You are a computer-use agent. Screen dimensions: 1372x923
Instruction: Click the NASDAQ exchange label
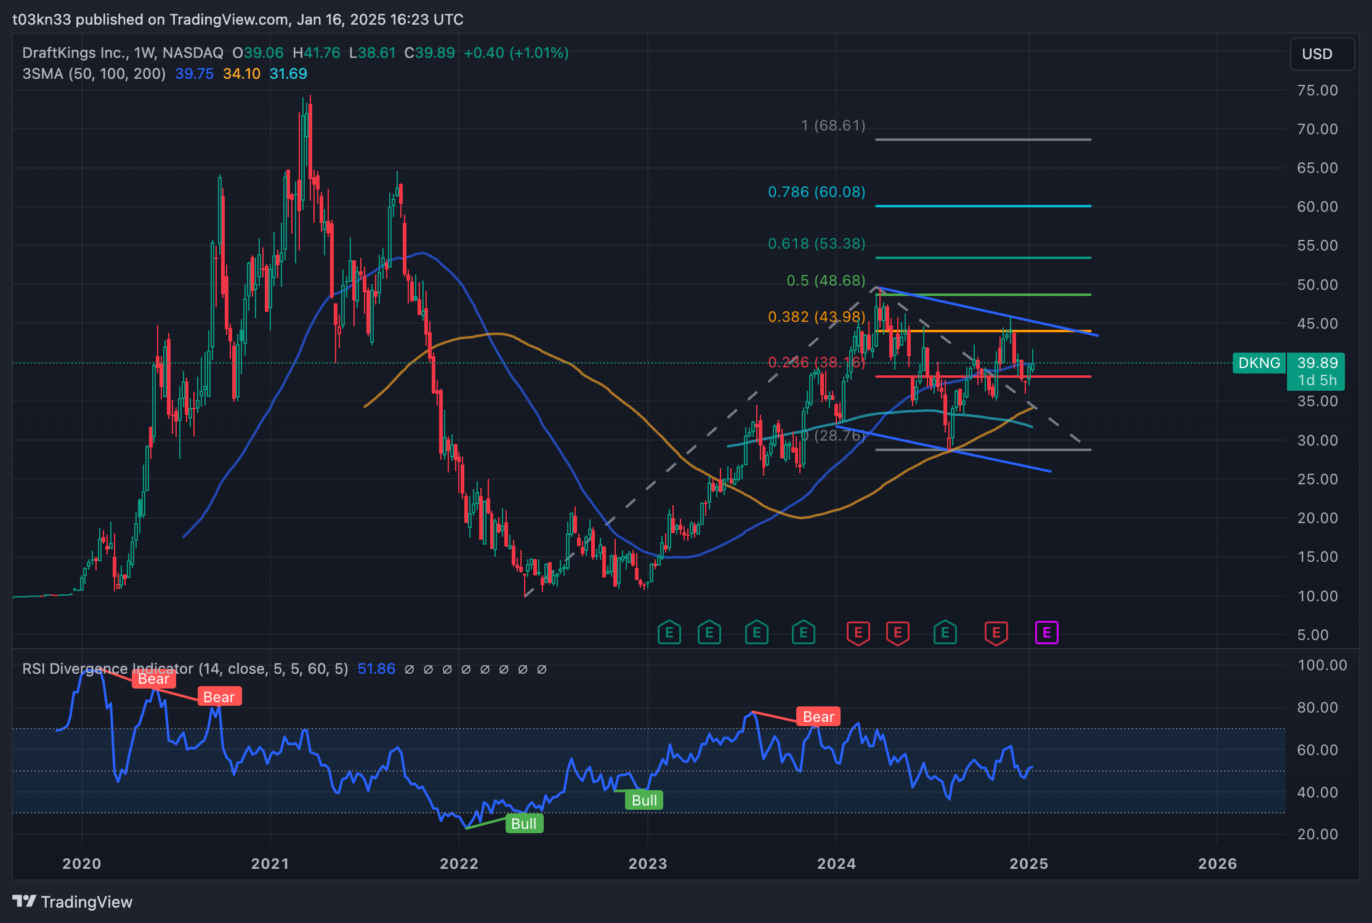click(193, 53)
